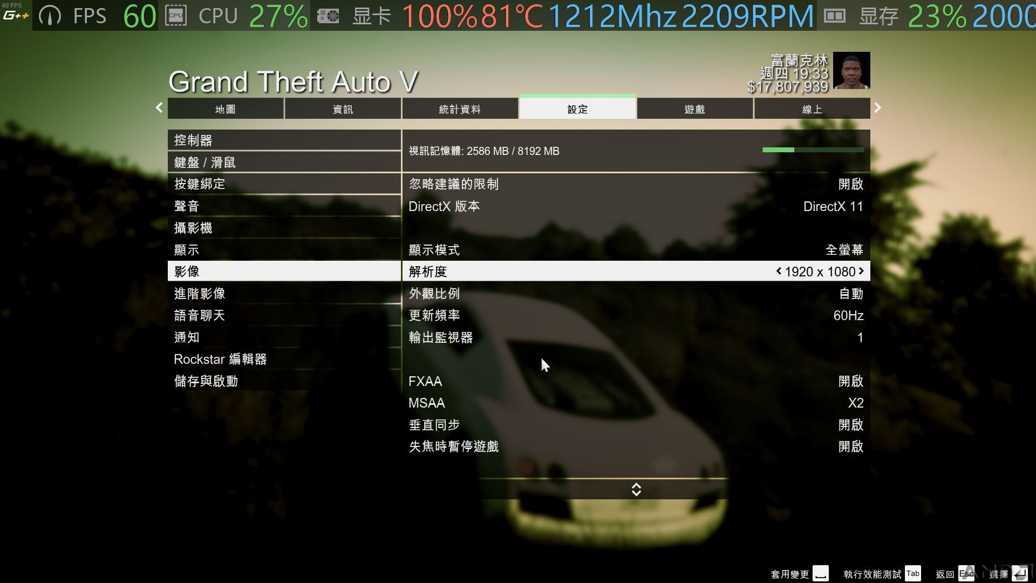Click the video memory usage bar
1036x583 pixels.
[813, 150]
